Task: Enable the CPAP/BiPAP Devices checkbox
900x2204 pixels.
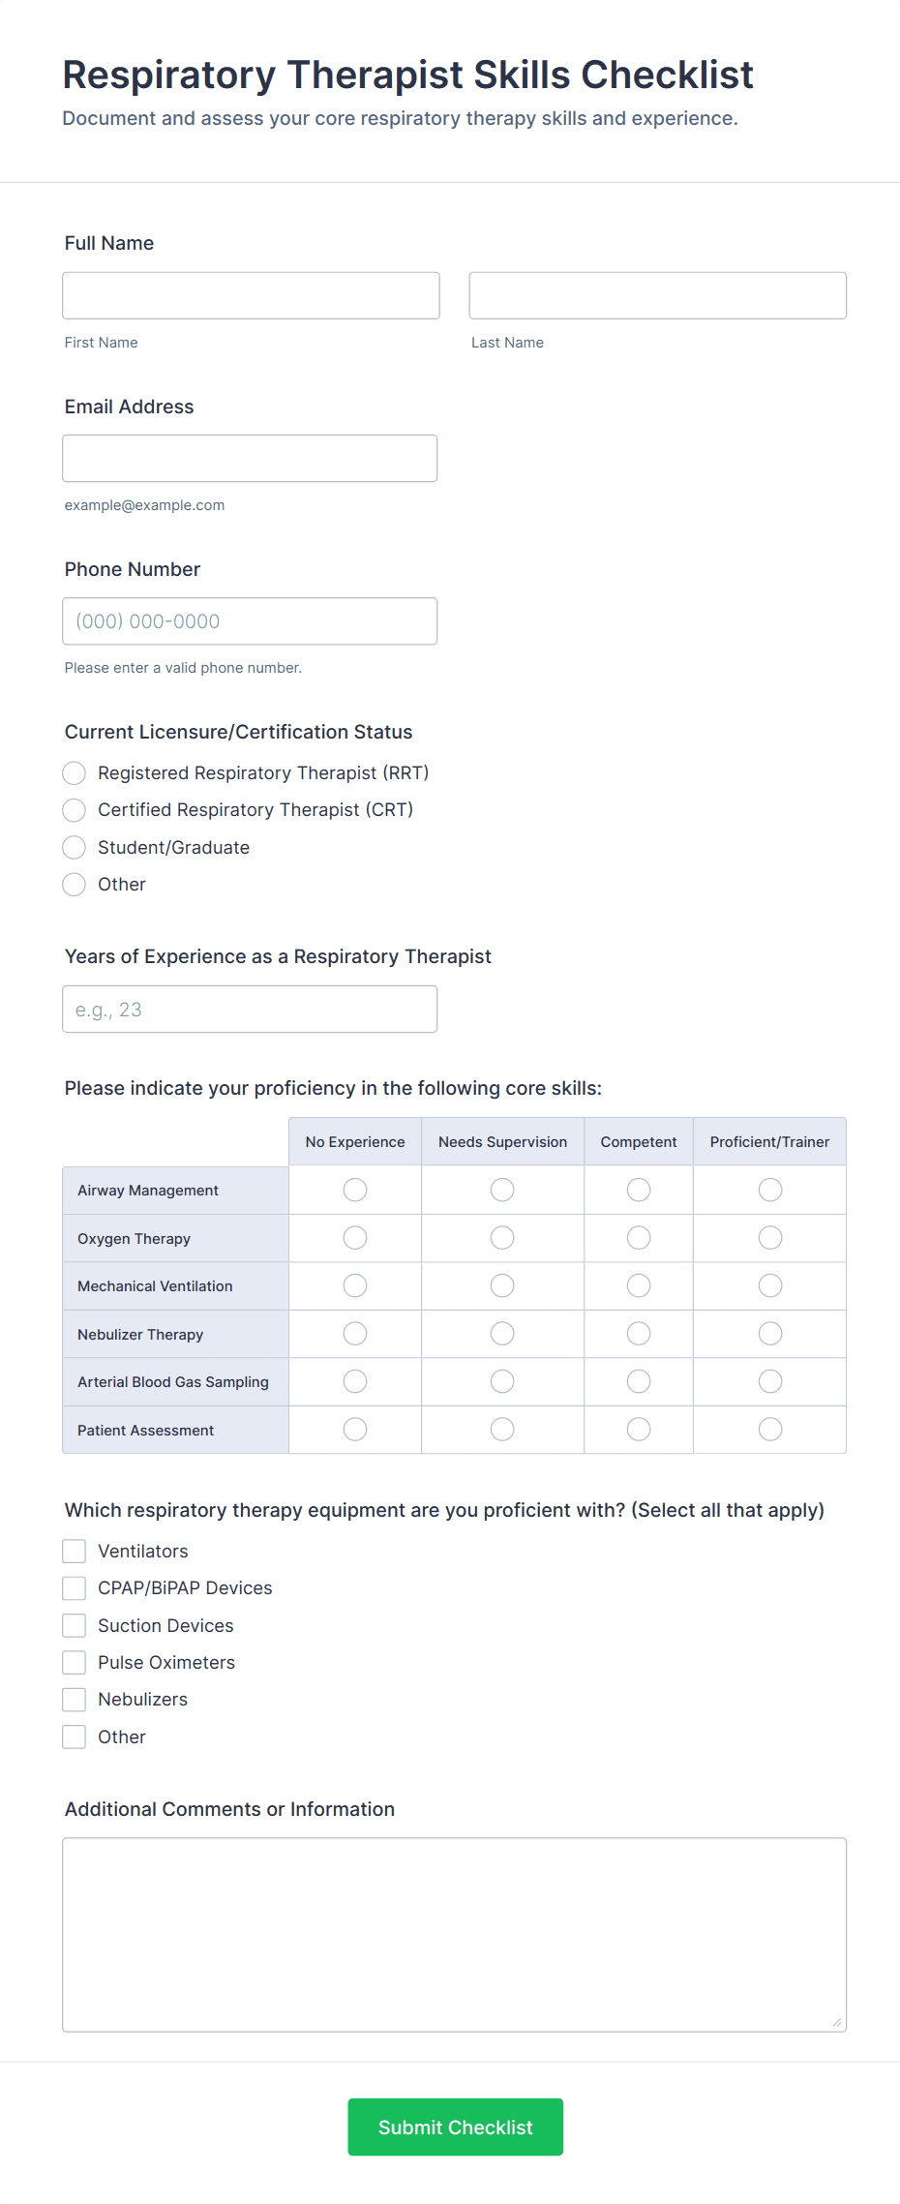Action: tap(74, 1587)
